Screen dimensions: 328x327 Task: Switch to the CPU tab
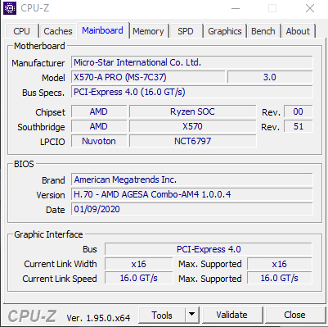click(21, 31)
